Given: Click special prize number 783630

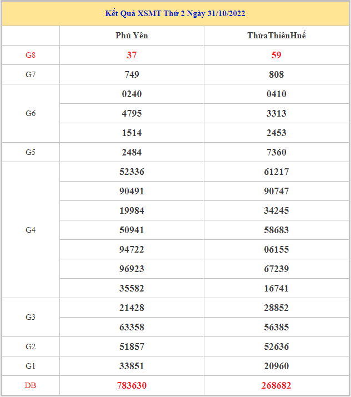Looking at the screenshot, I should pyautogui.click(x=132, y=385).
